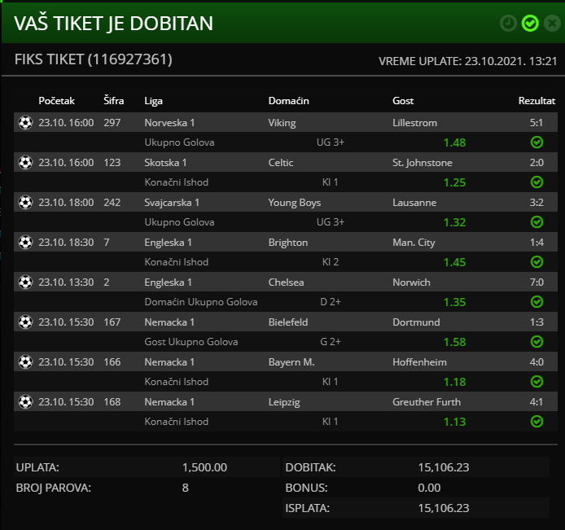565x530 pixels.
Task: Click the Leipzig team name
Action: coord(284,402)
